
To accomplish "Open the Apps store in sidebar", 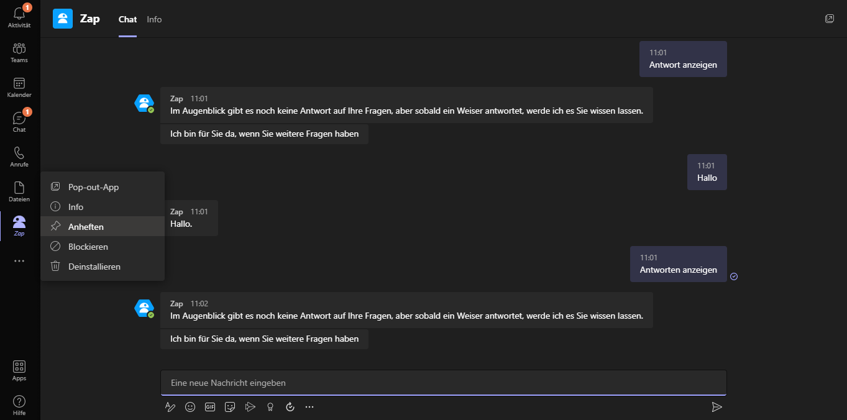I will click(19, 370).
